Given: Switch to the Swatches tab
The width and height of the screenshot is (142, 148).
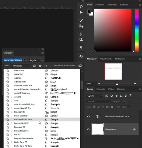Looking at the screenshot, I should tap(100, 5).
